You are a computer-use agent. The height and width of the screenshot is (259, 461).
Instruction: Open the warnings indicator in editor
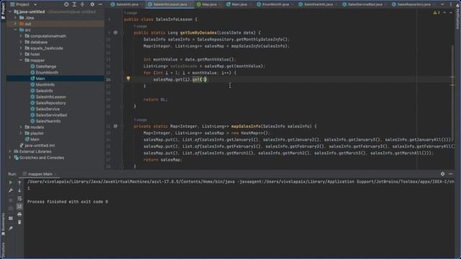[437, 13]
